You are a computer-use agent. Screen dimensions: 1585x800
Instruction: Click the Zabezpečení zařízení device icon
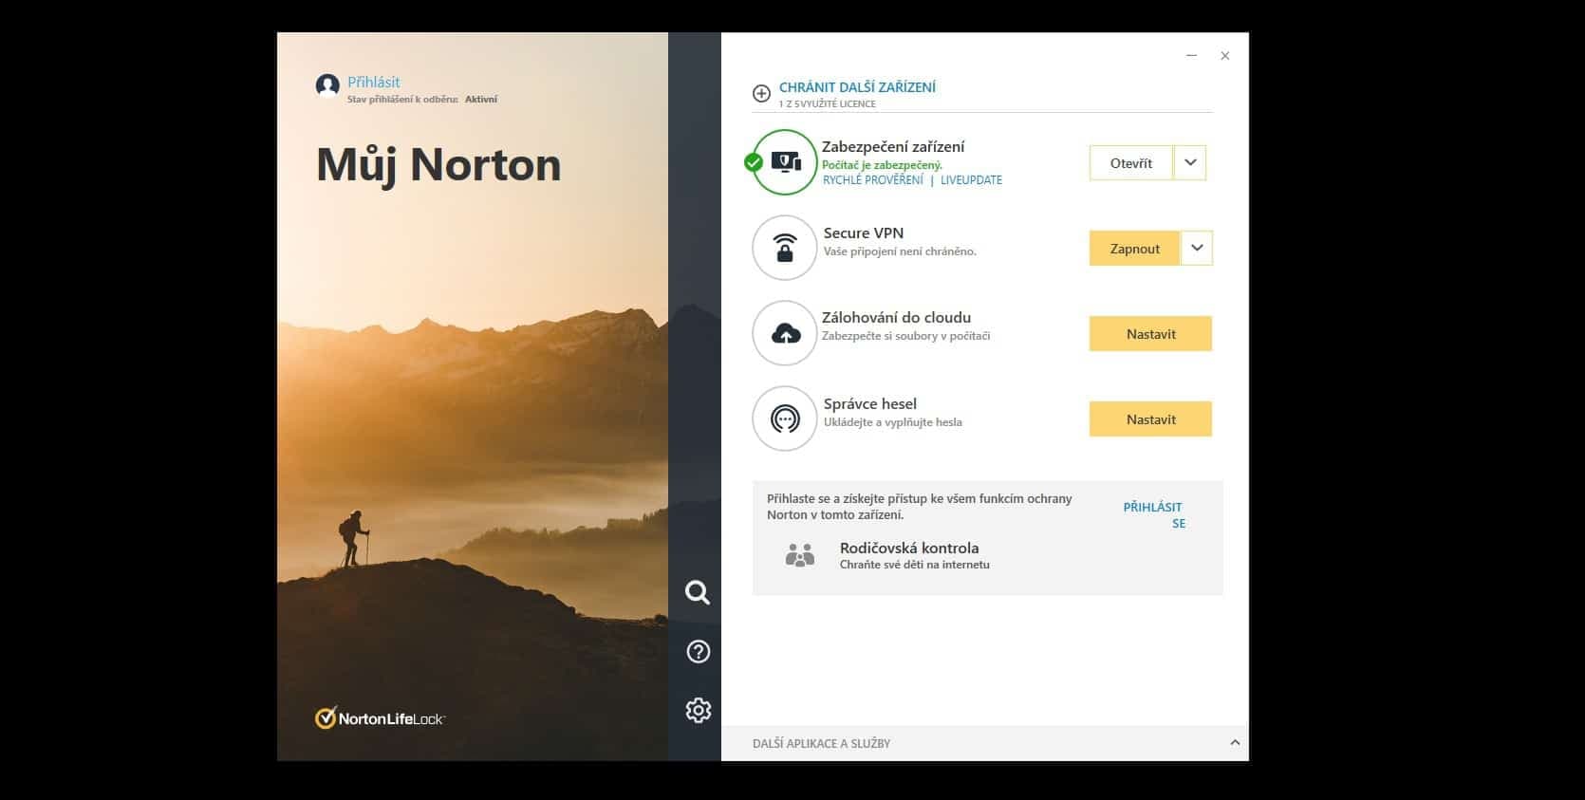tap(785, 162)
